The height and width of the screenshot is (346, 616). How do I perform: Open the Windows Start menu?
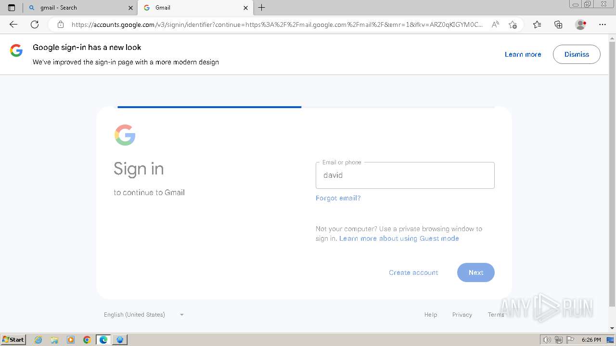[13, 340]
